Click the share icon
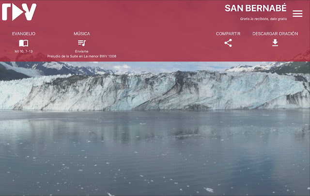Screen dimensions: 310x196 (228, 43)
